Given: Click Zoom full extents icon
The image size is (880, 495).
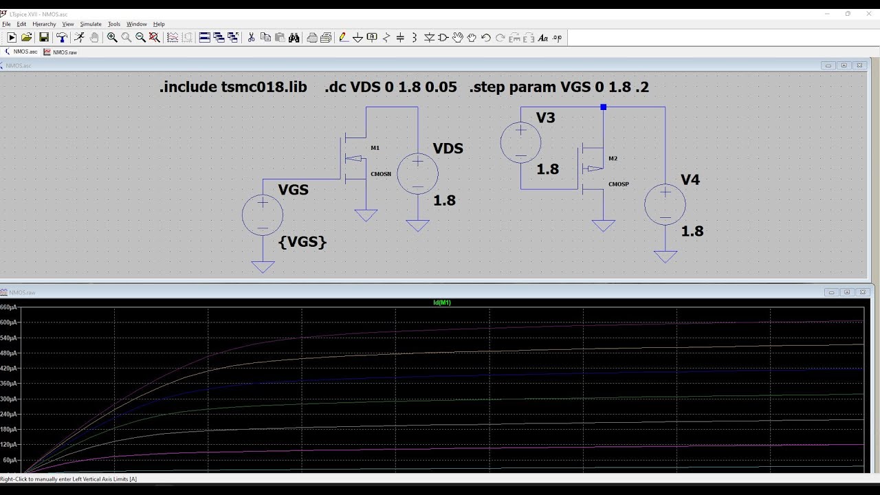Looking at the screenshot, I should coord(155,38).
